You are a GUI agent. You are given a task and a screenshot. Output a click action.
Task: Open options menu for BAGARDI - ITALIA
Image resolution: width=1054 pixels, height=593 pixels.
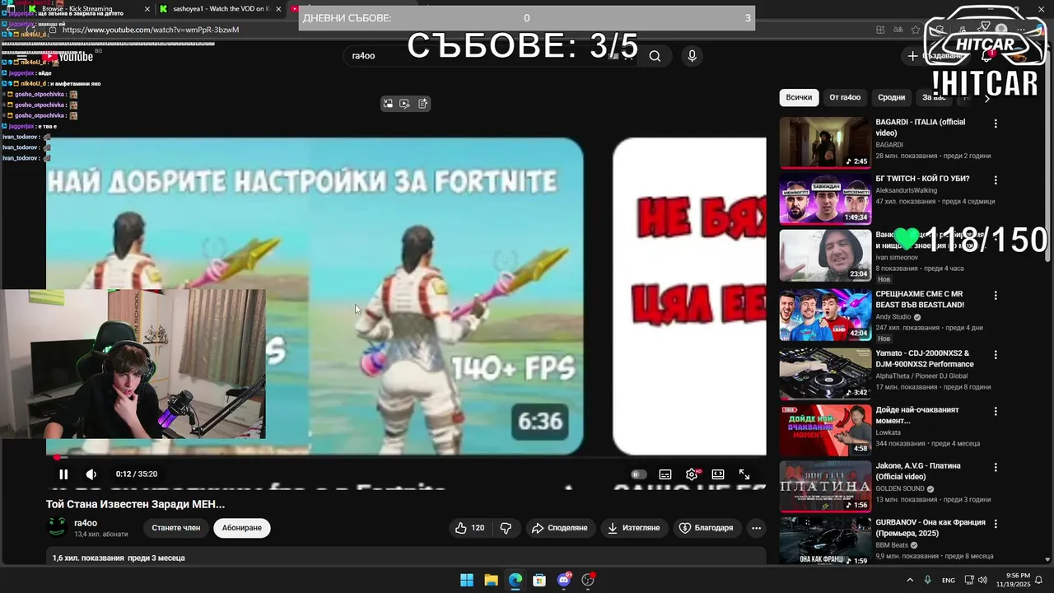pyautogui.click(x=996, y=124)
